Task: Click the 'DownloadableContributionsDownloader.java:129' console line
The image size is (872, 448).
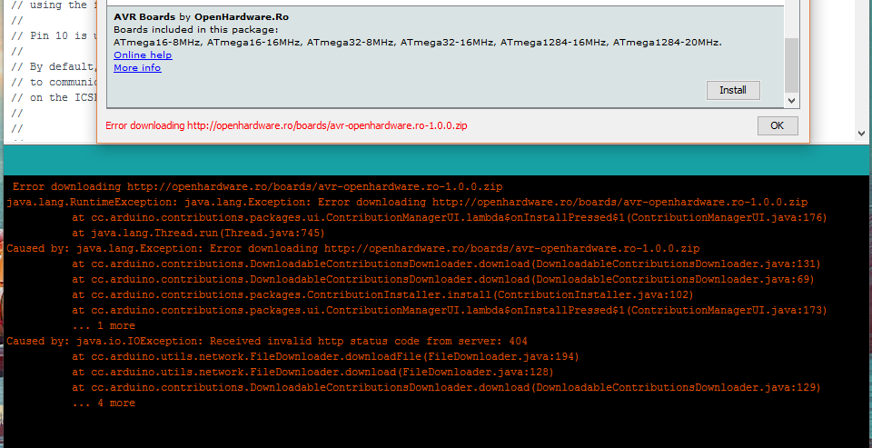Action: click(447, 387)
